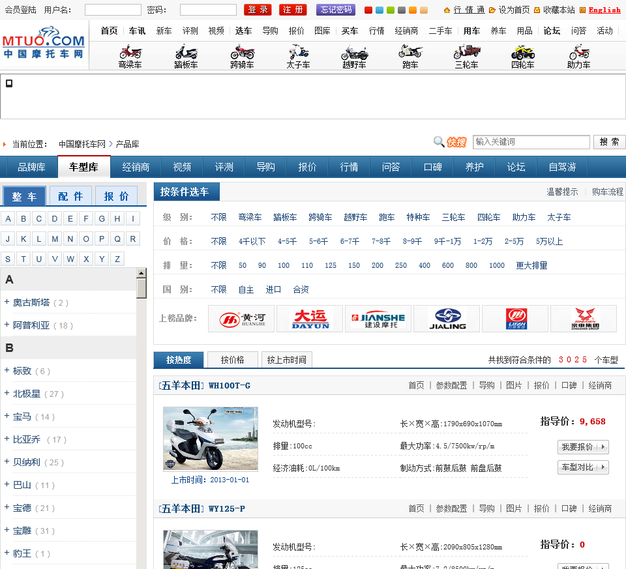Focus the 密码 password field

click(x=208, y=10)
